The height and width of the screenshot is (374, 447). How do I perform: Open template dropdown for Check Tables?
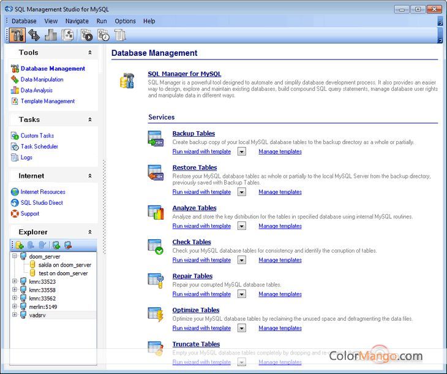(242, 260)
